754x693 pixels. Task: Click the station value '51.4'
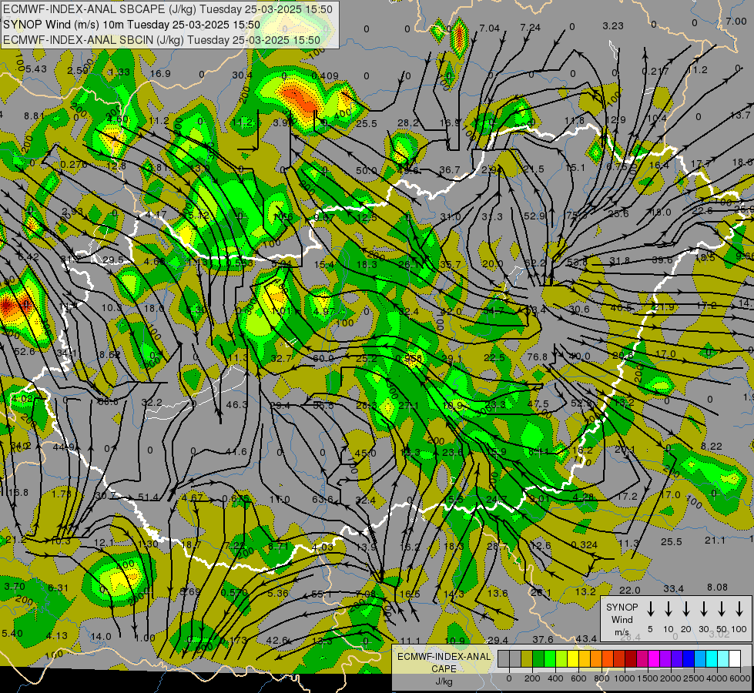[x=148, y=497]
